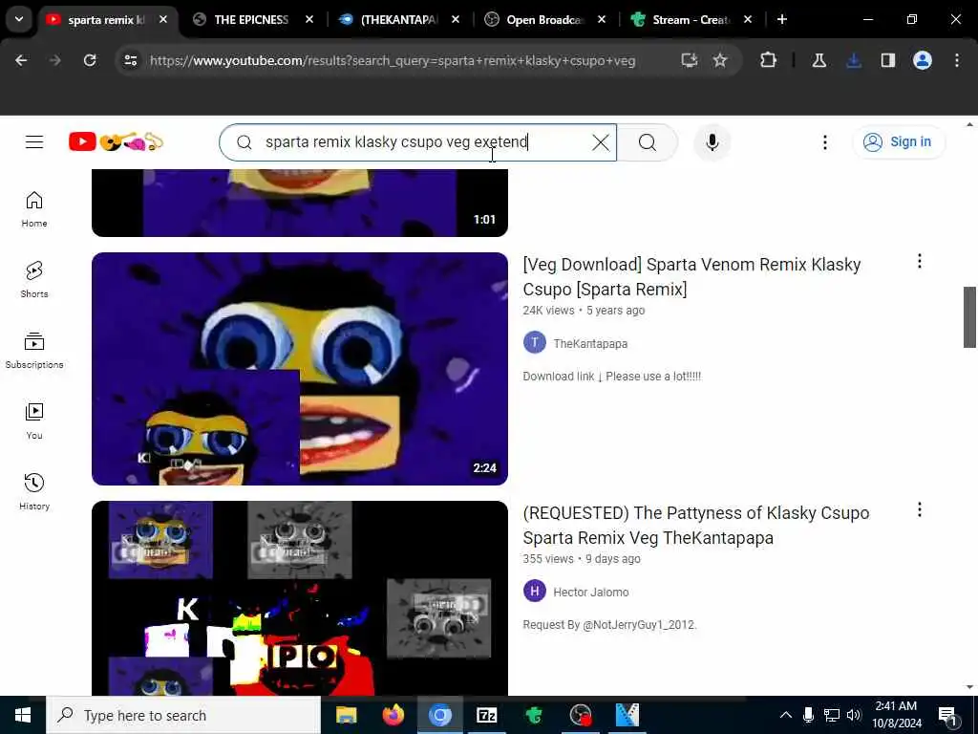Open the taskbar clock showing 2:41 AM
978x734 pixels.
coord(896,715)
